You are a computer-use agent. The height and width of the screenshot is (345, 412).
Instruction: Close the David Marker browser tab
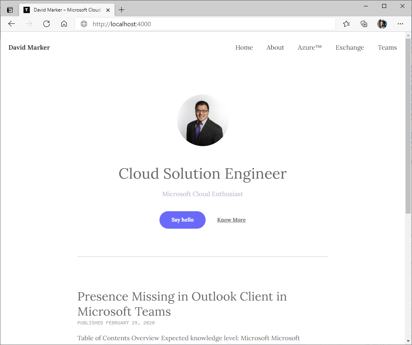[108, 10]
